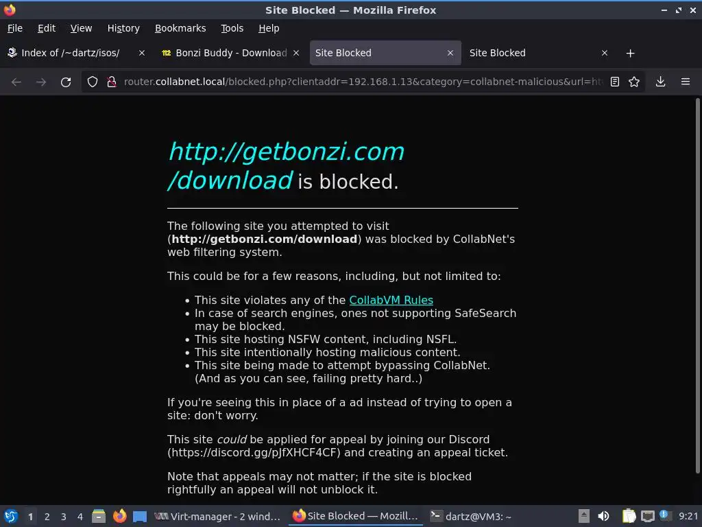The image size is (702, 527).
Task: Click the Discord invite URL text
Action: point(254,453)
